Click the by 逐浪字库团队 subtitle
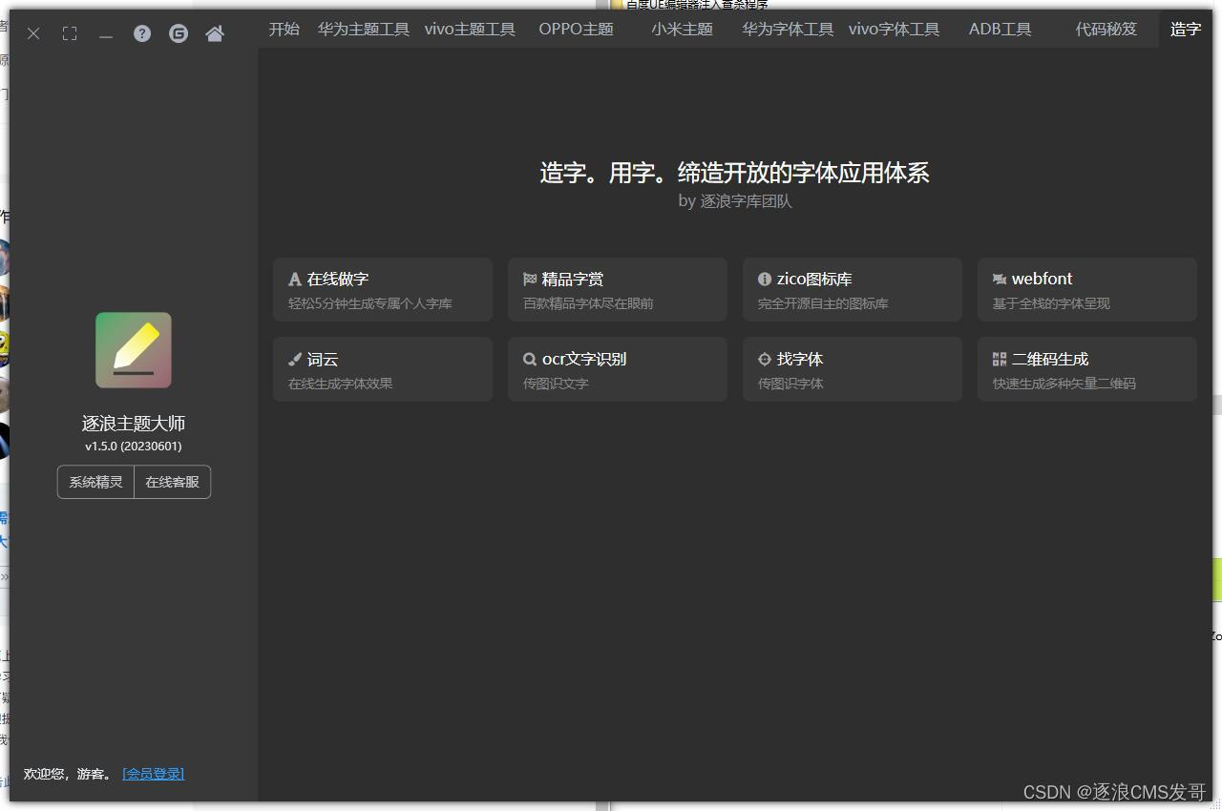 tap(735, 201)
